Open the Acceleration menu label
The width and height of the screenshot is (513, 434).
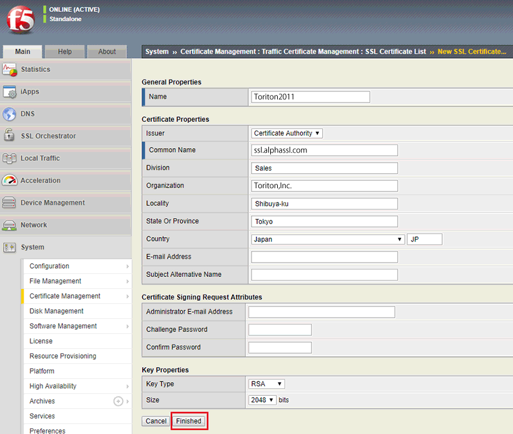(41, 181)
